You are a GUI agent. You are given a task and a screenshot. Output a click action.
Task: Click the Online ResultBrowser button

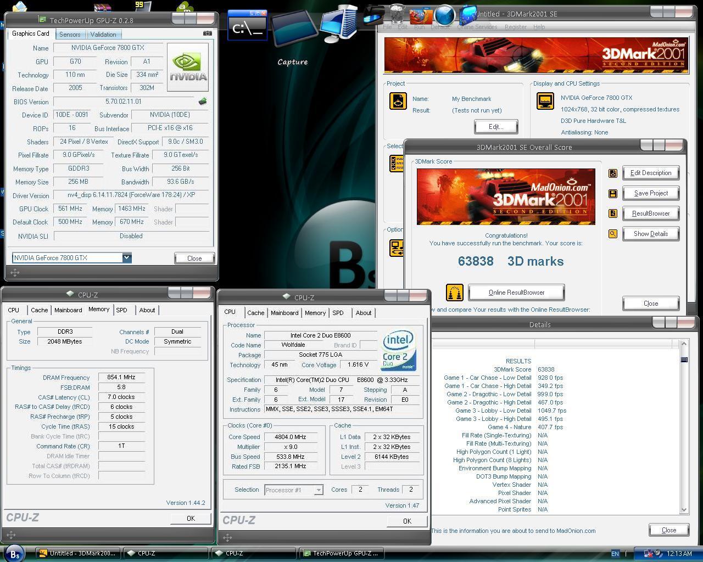[x=516, y=293]
